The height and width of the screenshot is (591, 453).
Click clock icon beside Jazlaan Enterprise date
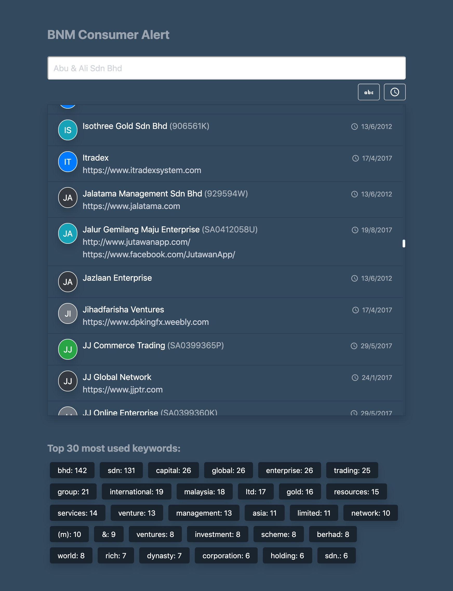pos(354,278)
